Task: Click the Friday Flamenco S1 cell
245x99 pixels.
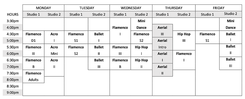Action: (x=207, y=37)
